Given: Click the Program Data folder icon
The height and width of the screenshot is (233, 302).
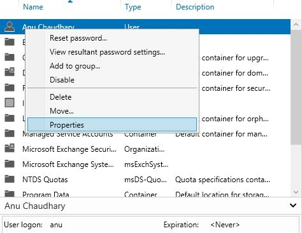Looking at the screenshot, I should click(10, 194).
